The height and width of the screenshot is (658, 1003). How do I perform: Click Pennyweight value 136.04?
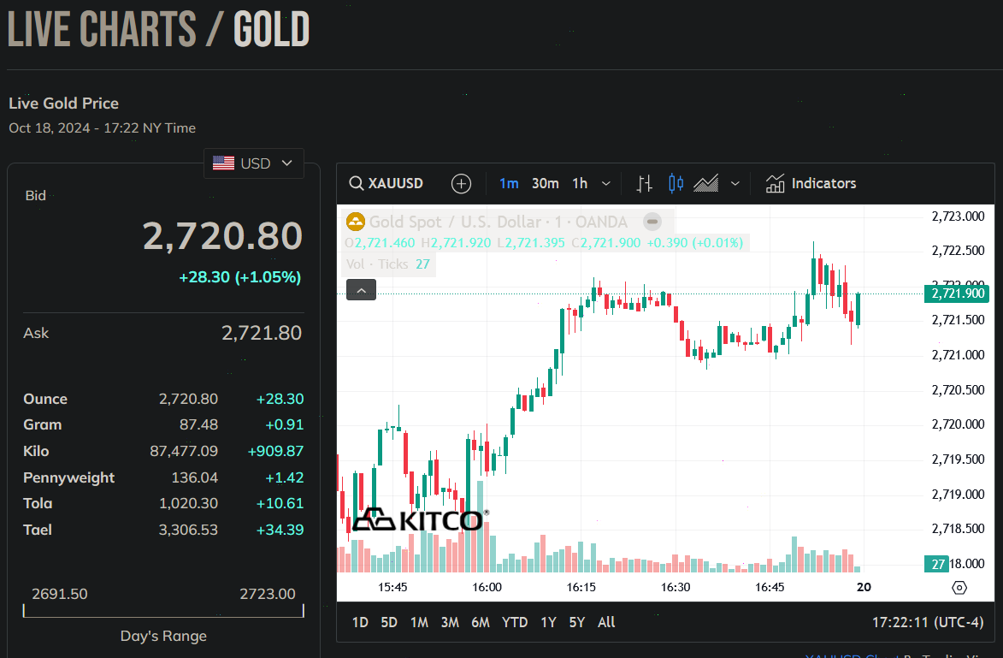(194, 477)
